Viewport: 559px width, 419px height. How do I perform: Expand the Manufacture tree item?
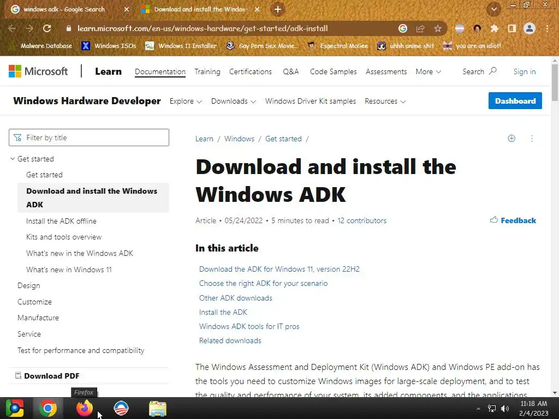38,318
